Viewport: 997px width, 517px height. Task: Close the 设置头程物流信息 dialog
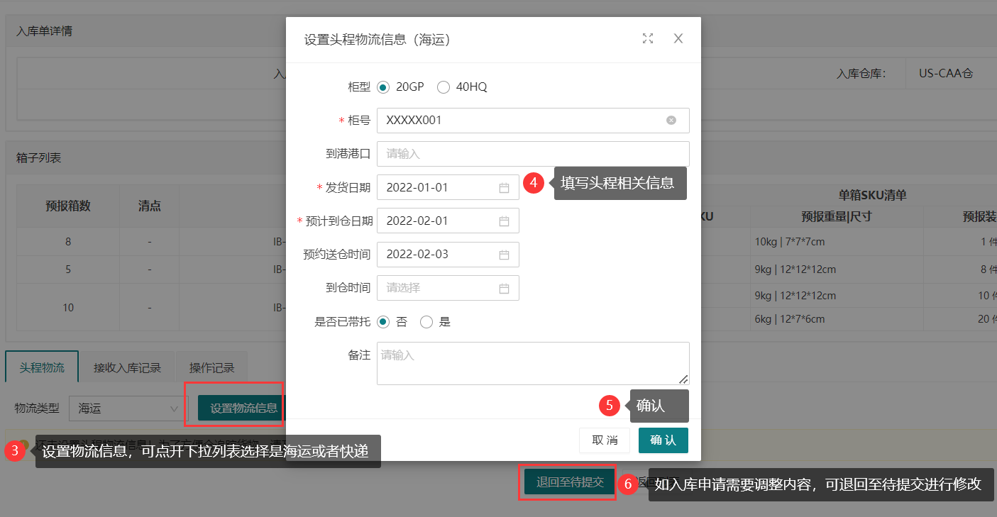(678, 39)
